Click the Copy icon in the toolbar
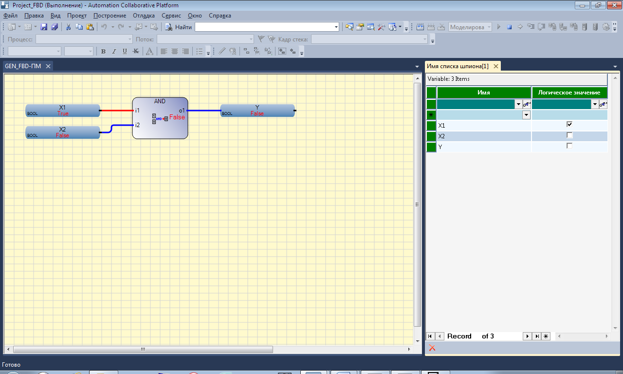The width and height of the screenshot is (623, 374). [x=79, y=27]
